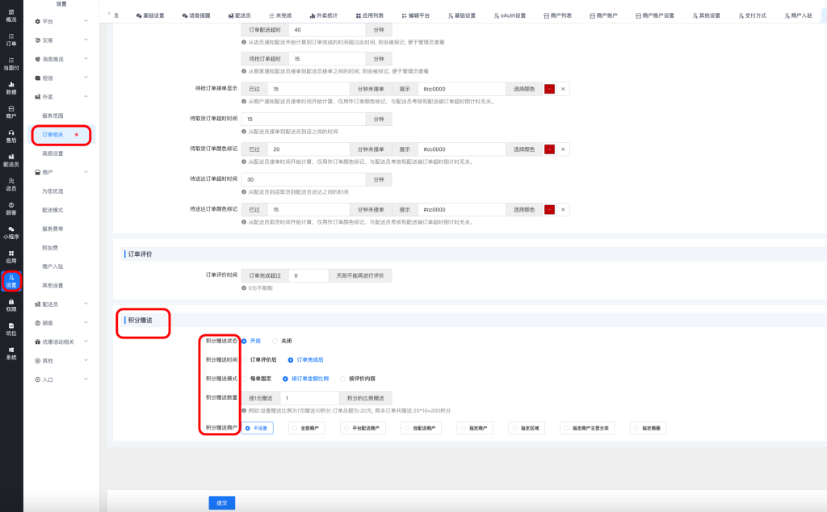Expand the 消息推送 menu group
This screenshot has width=827, height=512.
pos(62,59)
